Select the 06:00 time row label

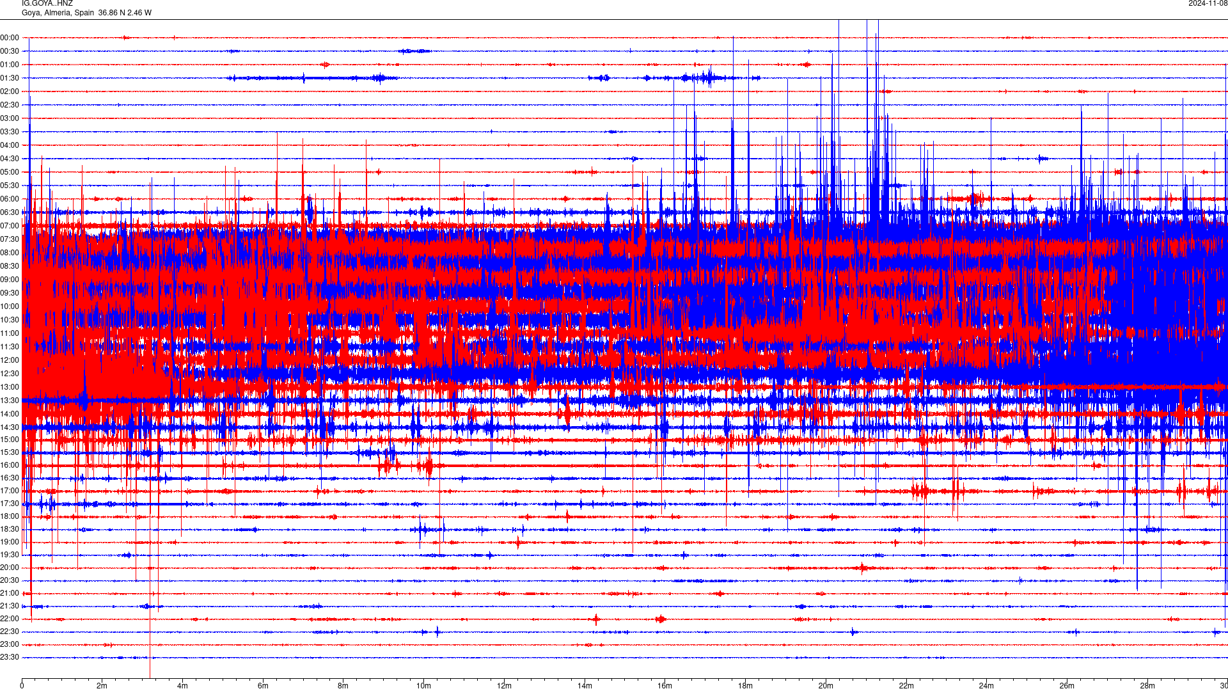pyautogui.click(x=10, y=199)
